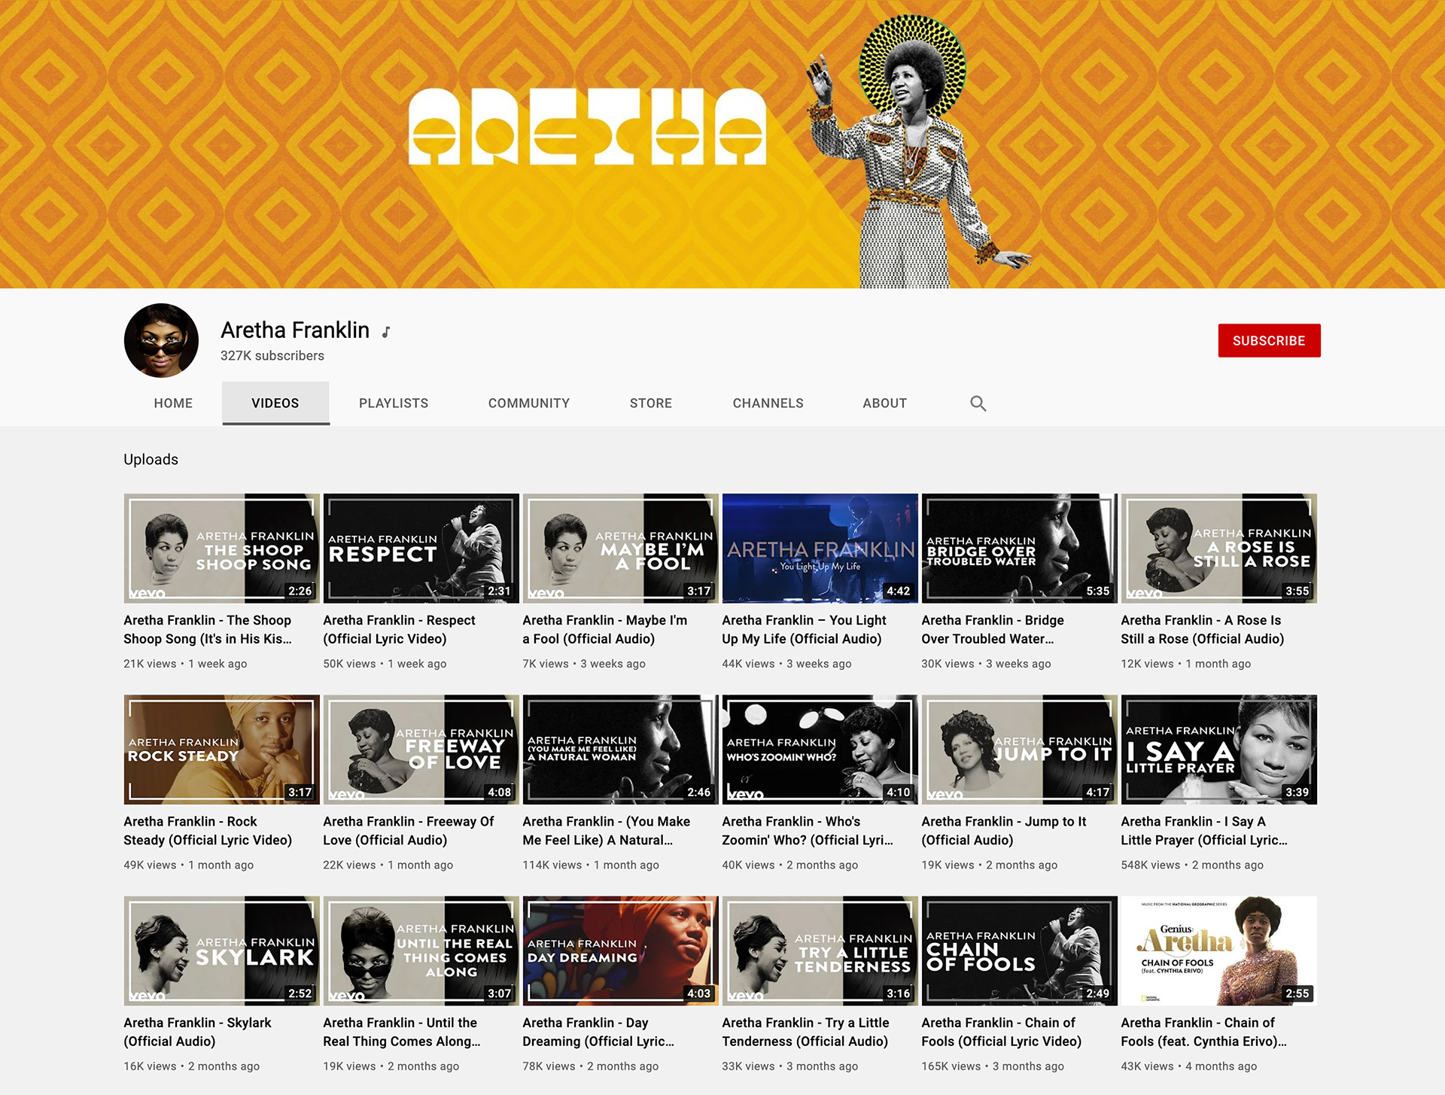
Task: Open the Store tab
Action: [x=651, y=403]
